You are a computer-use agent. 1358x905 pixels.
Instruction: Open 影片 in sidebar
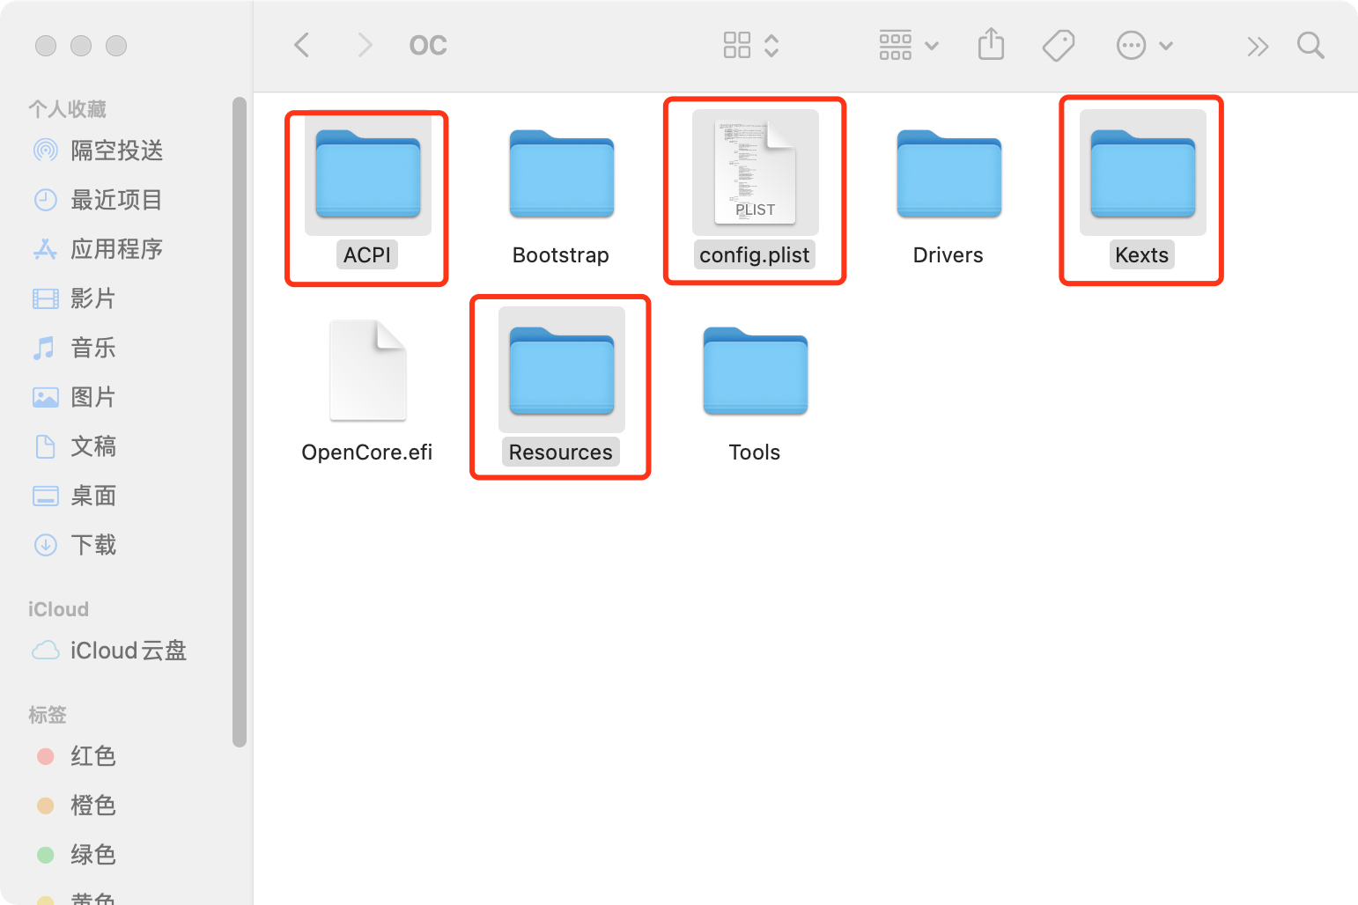click(92, 298)
